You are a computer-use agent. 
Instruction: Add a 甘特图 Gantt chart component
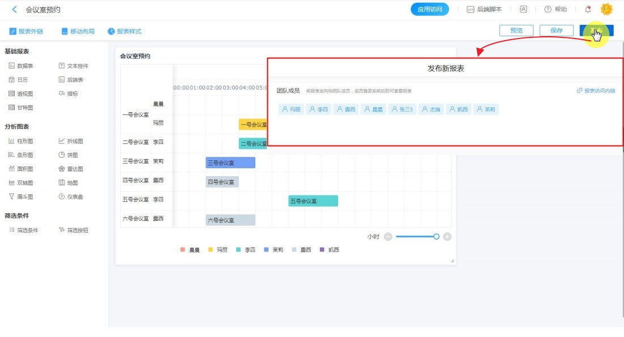[21, 108]
